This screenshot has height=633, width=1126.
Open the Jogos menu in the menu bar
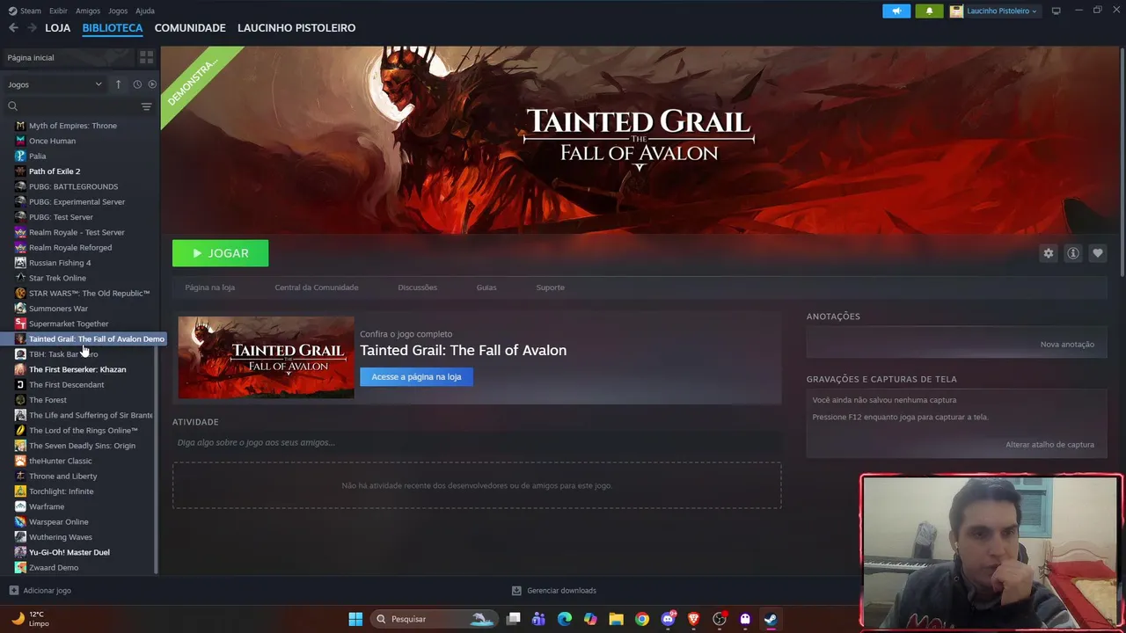(118, 11)
